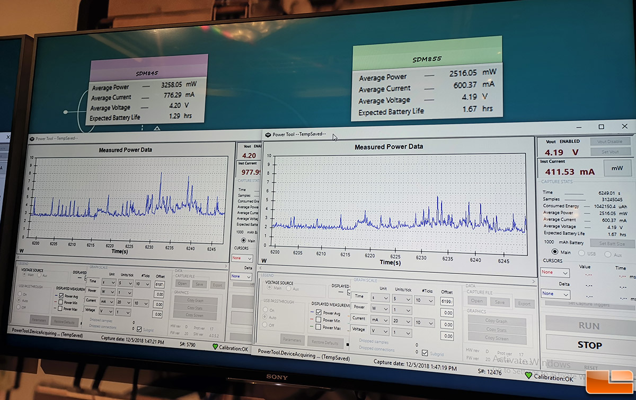This screenshot has height=400, width=636.
Task: Click the Power offset field in right window
Action: click(446, 313)
